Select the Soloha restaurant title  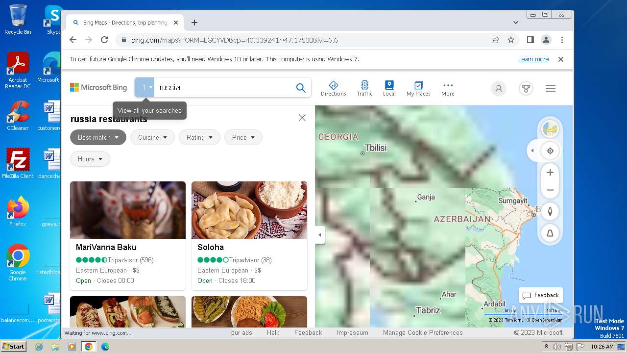(211, 247)
